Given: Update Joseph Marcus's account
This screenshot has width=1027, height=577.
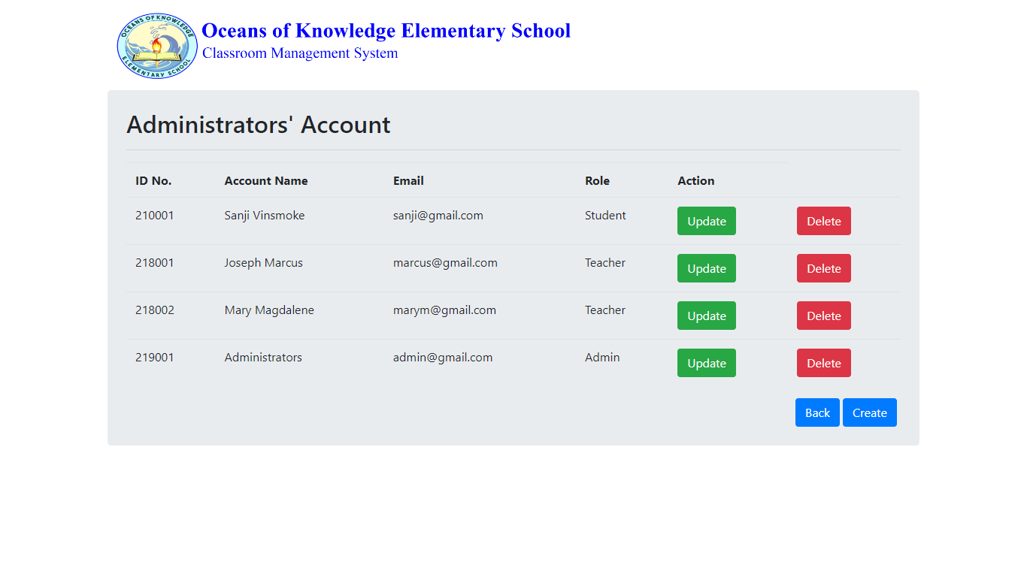Looking at the screenshot, I should (x=706, y=268).
